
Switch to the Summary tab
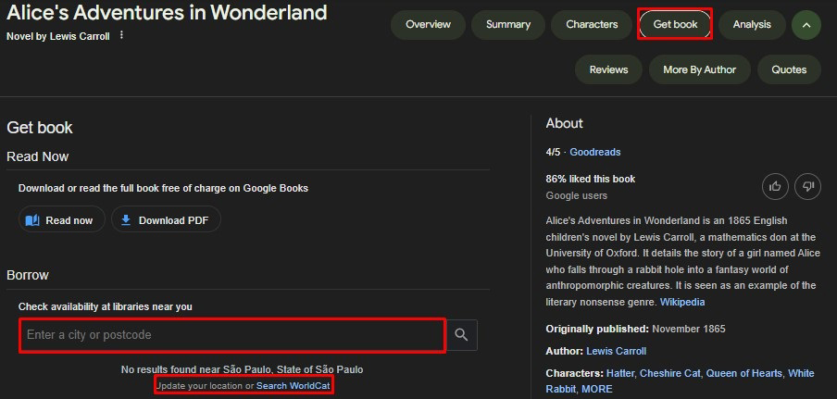pos(508,25)
